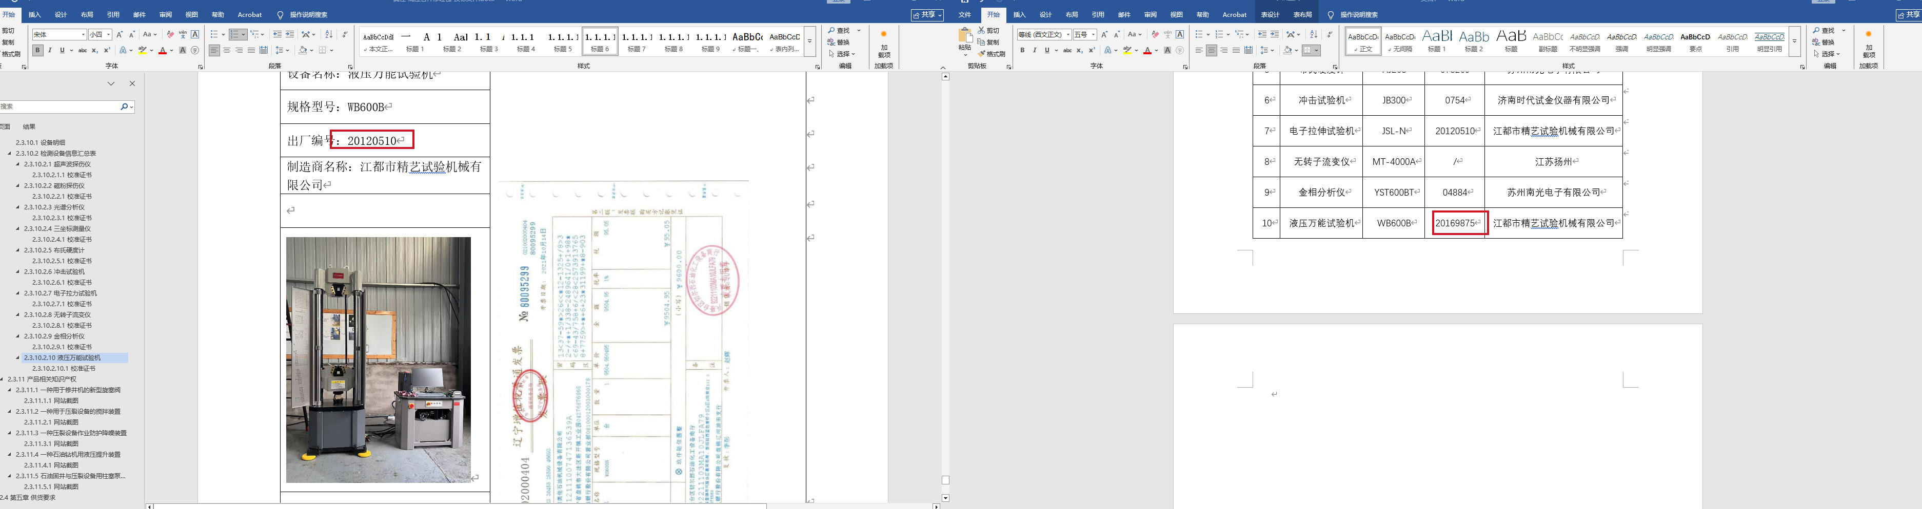Open 审阅 tab in left window
This screenshot has height=509, width=1922.
pos(166,15)
